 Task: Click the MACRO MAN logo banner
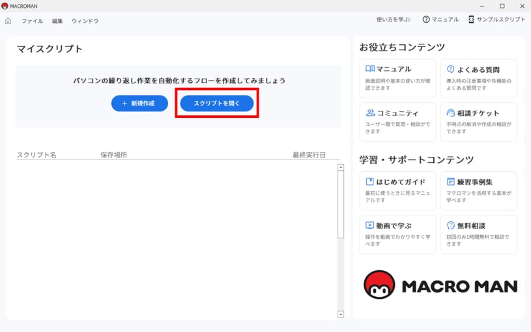click(440, 285)
